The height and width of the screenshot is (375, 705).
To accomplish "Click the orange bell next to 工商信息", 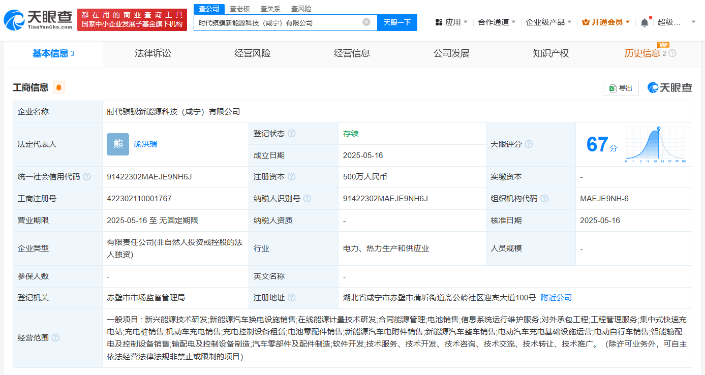I will (x=58, y=88).
